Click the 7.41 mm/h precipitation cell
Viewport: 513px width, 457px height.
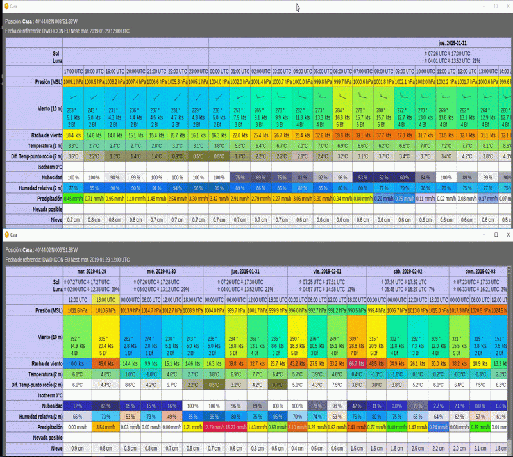(357, 427)
